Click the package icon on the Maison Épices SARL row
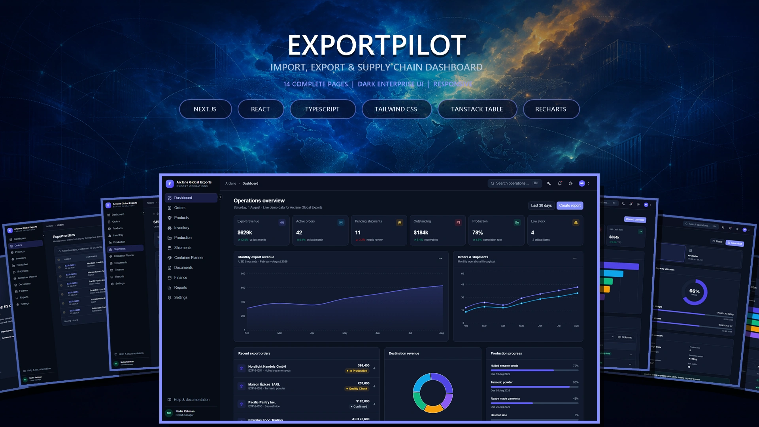 [242, 386]
